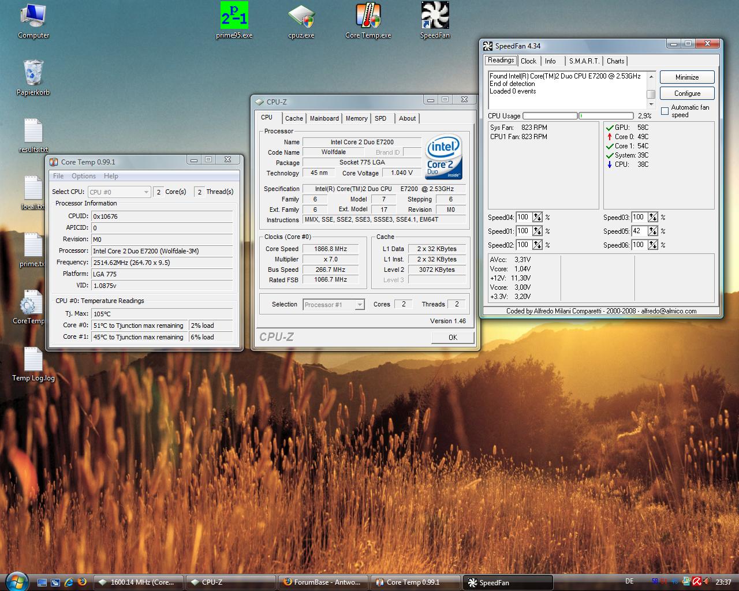Click the 1600.14 MHz taskbar button
The width and height of the screenshot is (739, 591).
[x=139, y=582]
